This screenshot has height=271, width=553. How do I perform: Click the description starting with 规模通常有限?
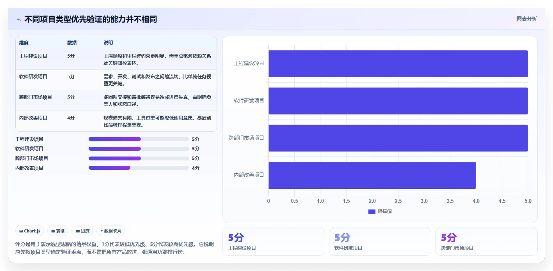click(157, 121)
